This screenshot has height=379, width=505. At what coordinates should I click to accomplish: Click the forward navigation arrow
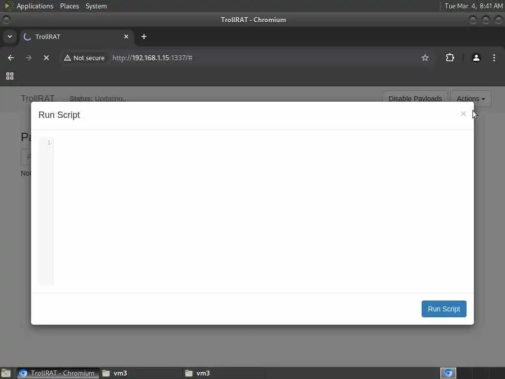(x=28, y=58)
